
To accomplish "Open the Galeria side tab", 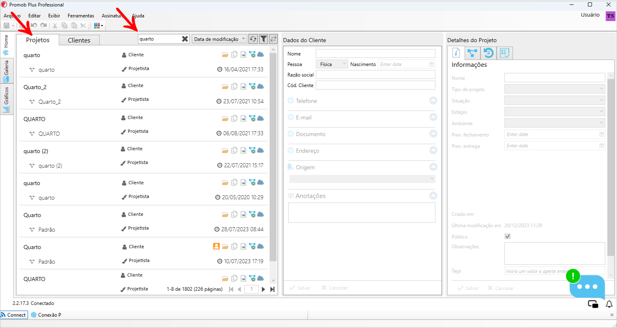I will click(x=6, y=71).
